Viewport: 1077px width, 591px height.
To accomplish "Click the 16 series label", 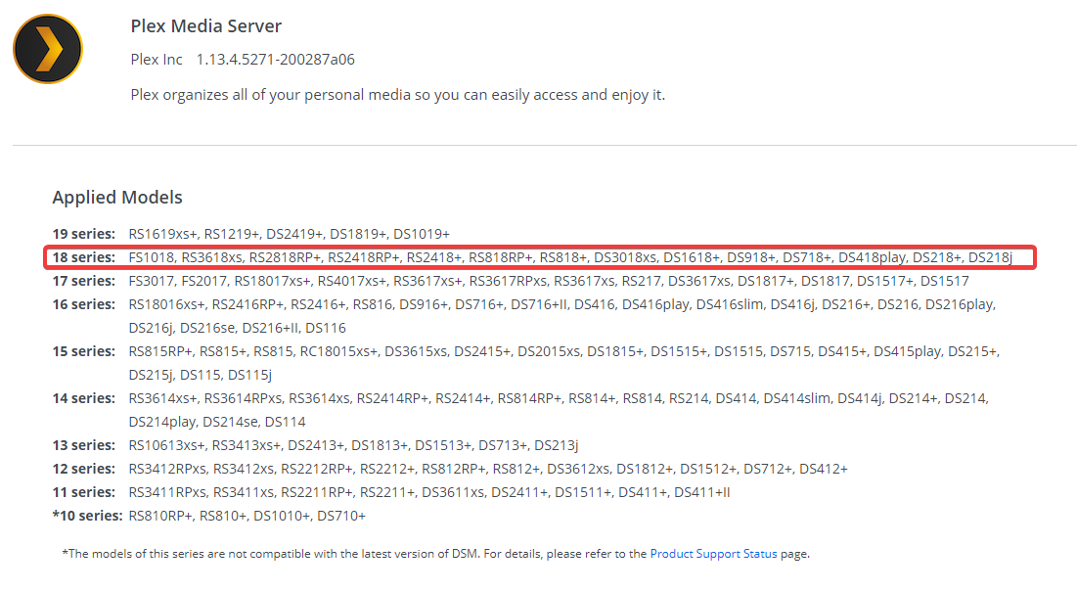I will tap(84, 304).
